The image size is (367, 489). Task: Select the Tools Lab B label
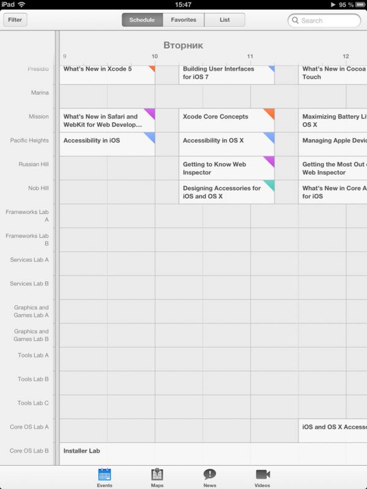(33, 379)
